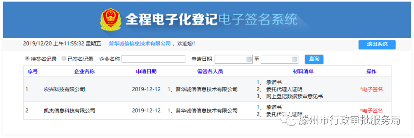Click 电子签名 link for 凯杰信息科技有限公司

(x=371, y=110)
